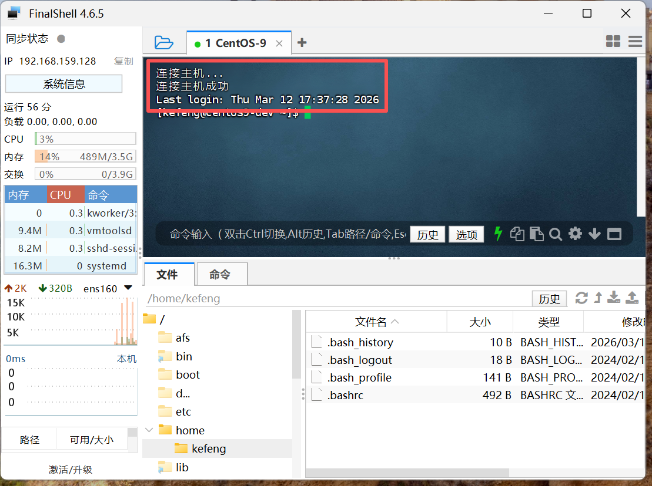
Task: Click the 本机 latency link
Action: pyautogui.click(x=126, y=359)
